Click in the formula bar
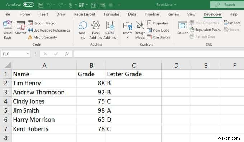The width and height of the screenshot is (244, 142). point(159,54)
